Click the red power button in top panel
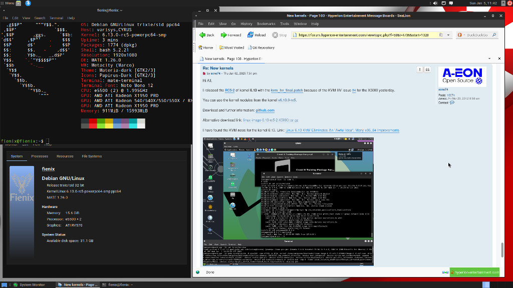 coord(509,3)
